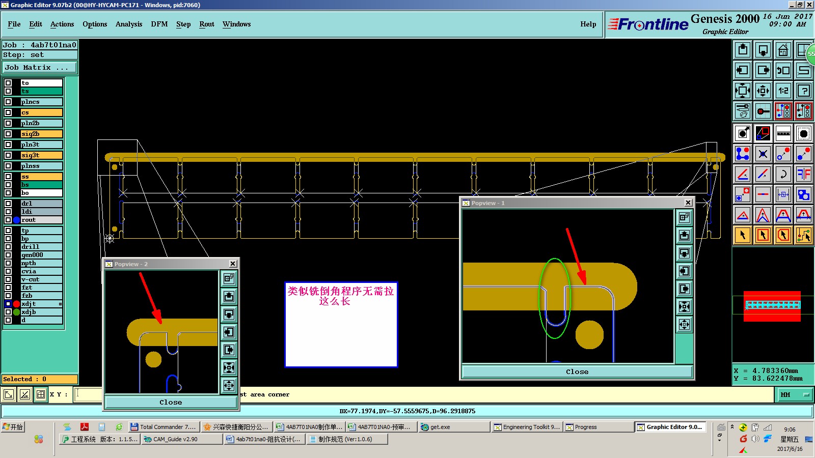815x458 pixels.
Task: Click the green color dot on layer xdjb
Action: [x=16, y=312]
